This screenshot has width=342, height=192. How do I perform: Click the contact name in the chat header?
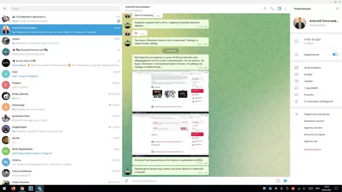137,7
